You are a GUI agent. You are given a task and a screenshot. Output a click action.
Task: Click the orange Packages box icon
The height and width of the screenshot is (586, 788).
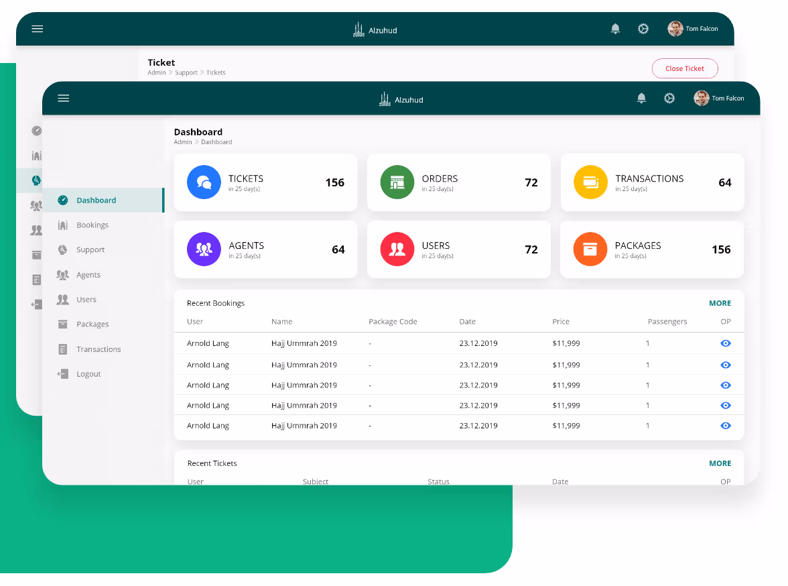590,249
